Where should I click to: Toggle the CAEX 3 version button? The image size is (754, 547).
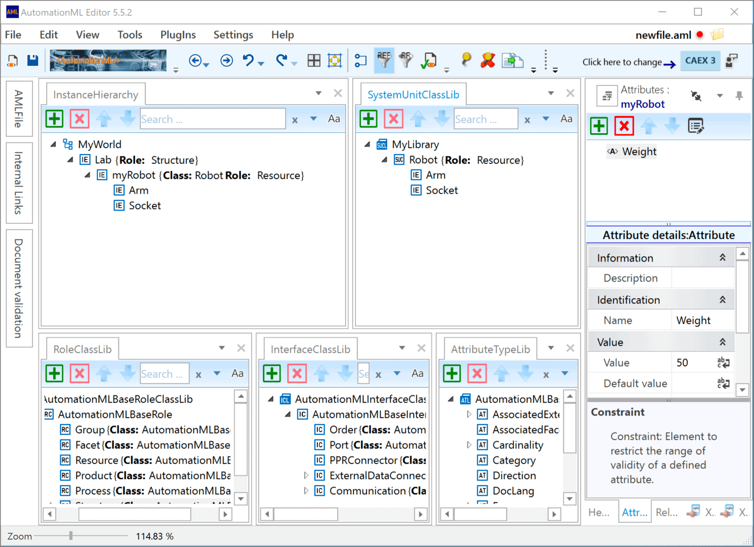point(700,61)
